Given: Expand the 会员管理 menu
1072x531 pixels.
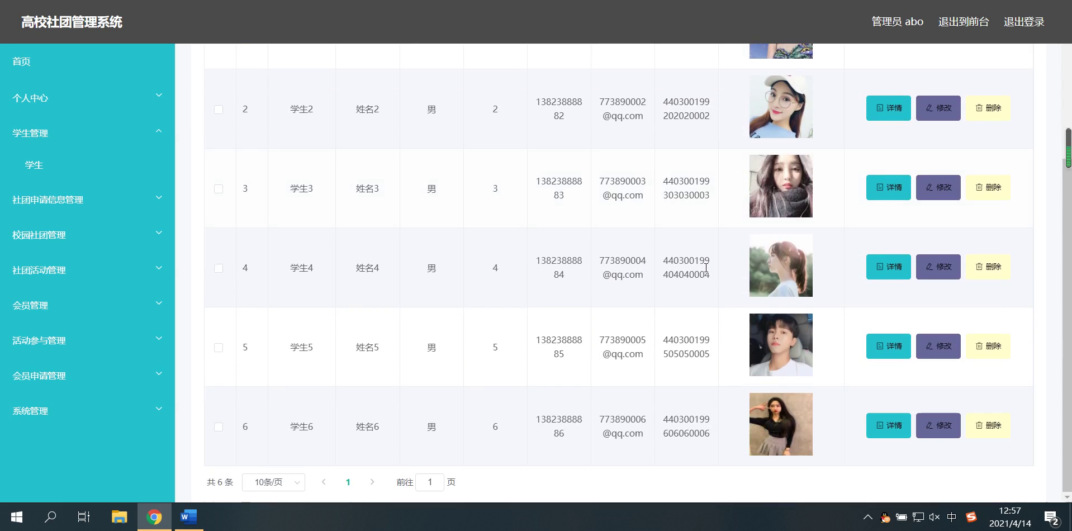Looking at the screenshot, I should pos(87,305).
